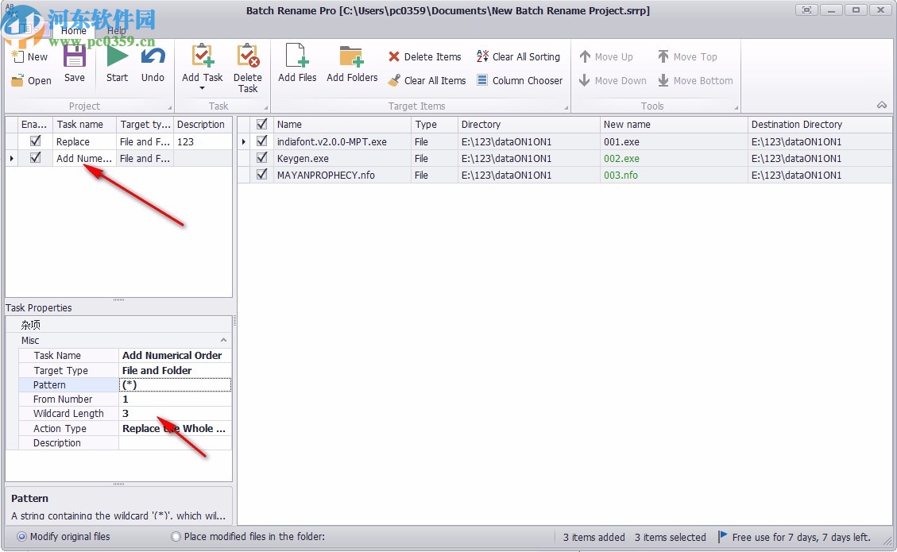This screenshot has height=552, width=897.
Task: Collapse the Misc property group
Action: 224,341
